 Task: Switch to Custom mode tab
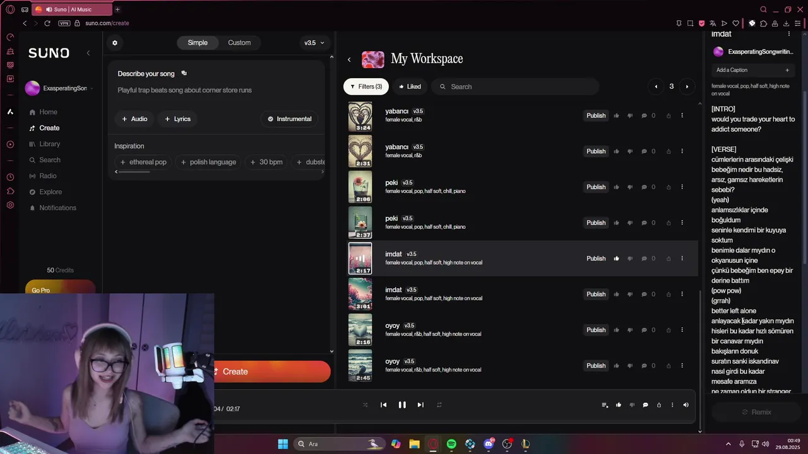pos(239,43)
